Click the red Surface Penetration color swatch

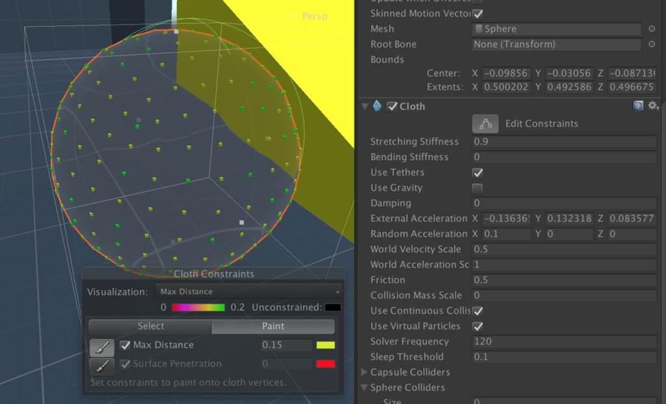325,364
